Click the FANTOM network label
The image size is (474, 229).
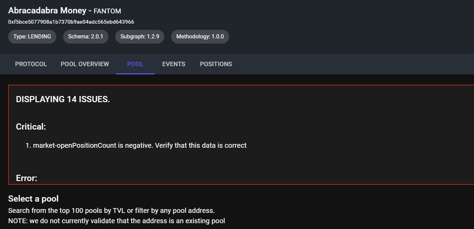pyautogui.click(x=107, y=11)
